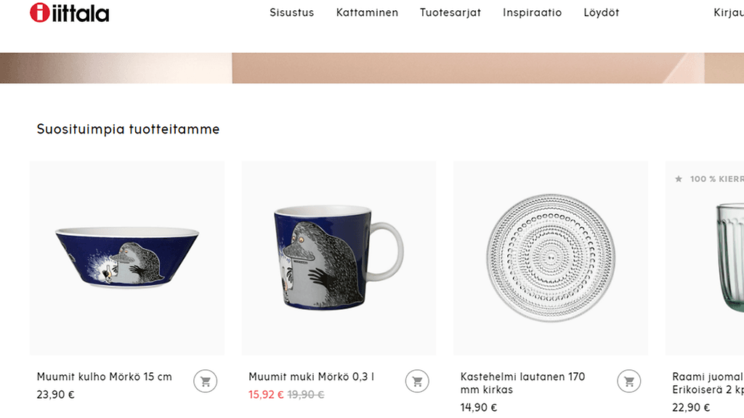The image size is (744, 418).
Task: Add Kastehelmi lautanen to cart
Action: pos(629,381)
